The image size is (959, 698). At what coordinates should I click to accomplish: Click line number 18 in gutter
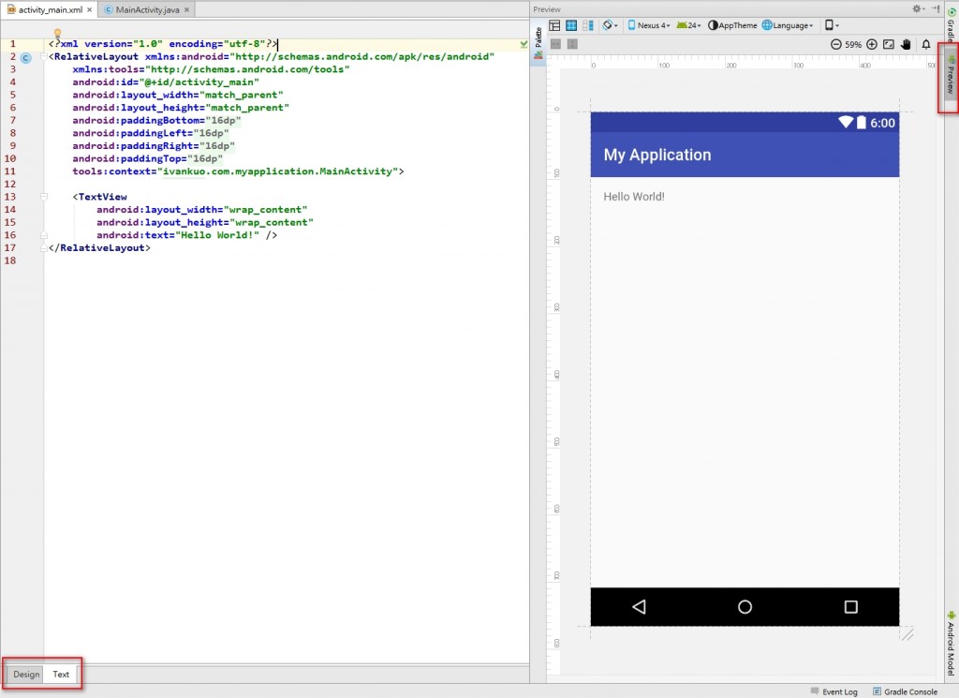click(10, 260)
